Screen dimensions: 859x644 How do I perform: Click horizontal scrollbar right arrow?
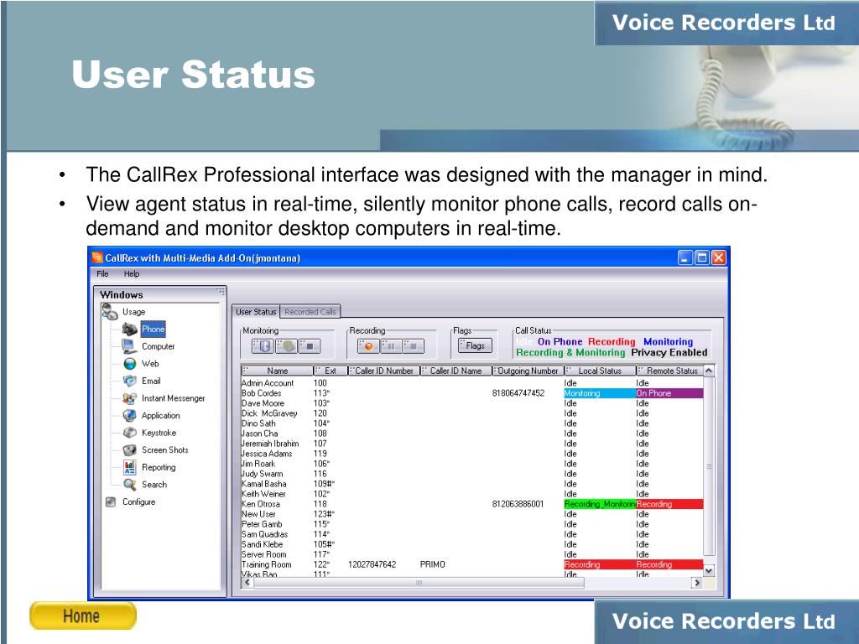pyautogui.click(x=697, y=583)
